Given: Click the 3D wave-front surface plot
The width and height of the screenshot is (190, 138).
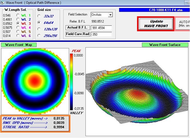Looking at the screenshot, I should (x=137, y=92).
